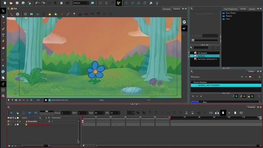Click the add layer plus icon in Timeline
This screenshot has width=263, height=148.
click(x=40, y=118)
